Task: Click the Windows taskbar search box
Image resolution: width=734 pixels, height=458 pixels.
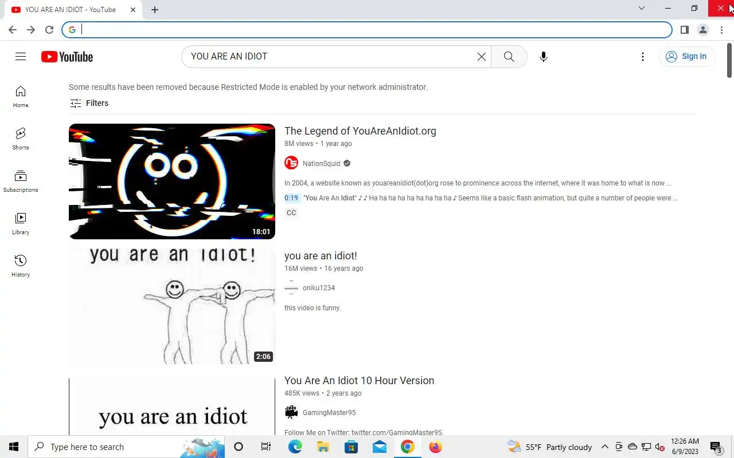Action: (x=126, y=447)
